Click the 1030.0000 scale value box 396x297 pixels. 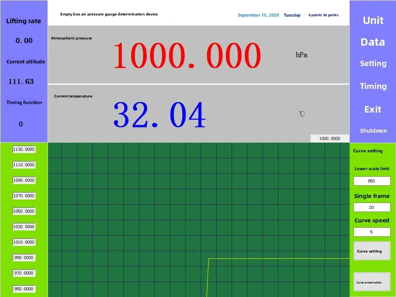point(24,227)
